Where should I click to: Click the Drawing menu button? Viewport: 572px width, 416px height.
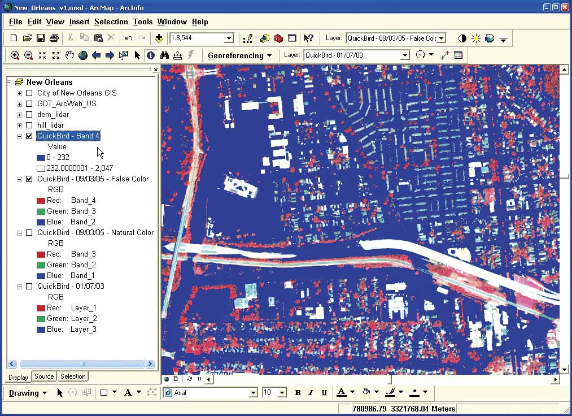pyautogui.click(x=28, y=393)
